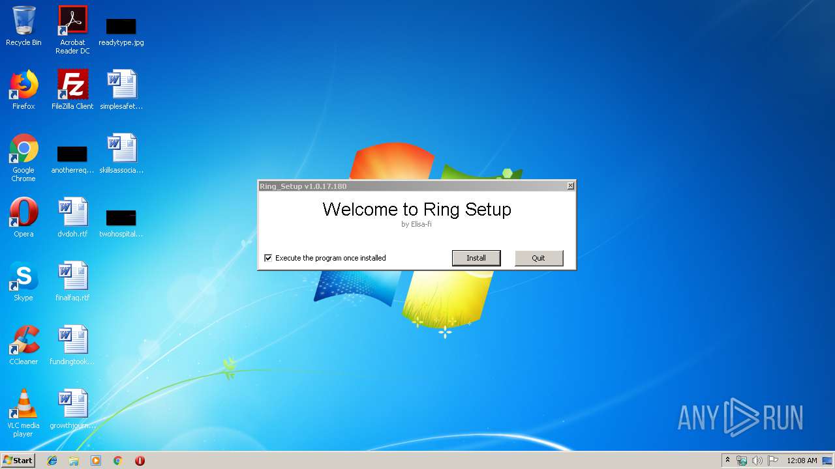Open the Firefox desktop shortcut
Viewport: 835px width, 469px height.
[23, 90]
